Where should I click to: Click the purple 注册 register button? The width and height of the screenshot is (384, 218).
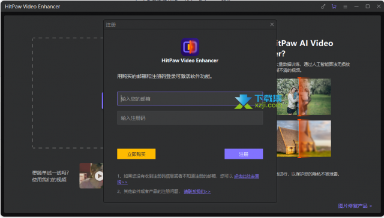(244, 154)
